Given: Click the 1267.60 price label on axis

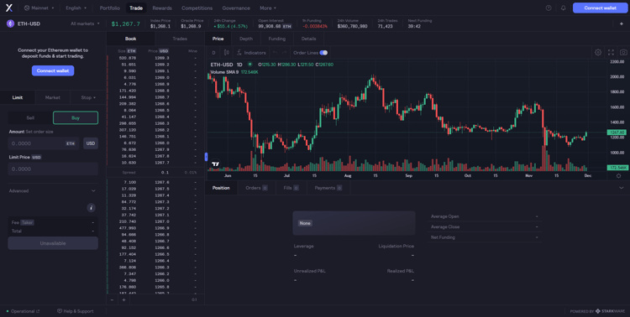Looking at the screenshot, I should [x=617, y=132].
